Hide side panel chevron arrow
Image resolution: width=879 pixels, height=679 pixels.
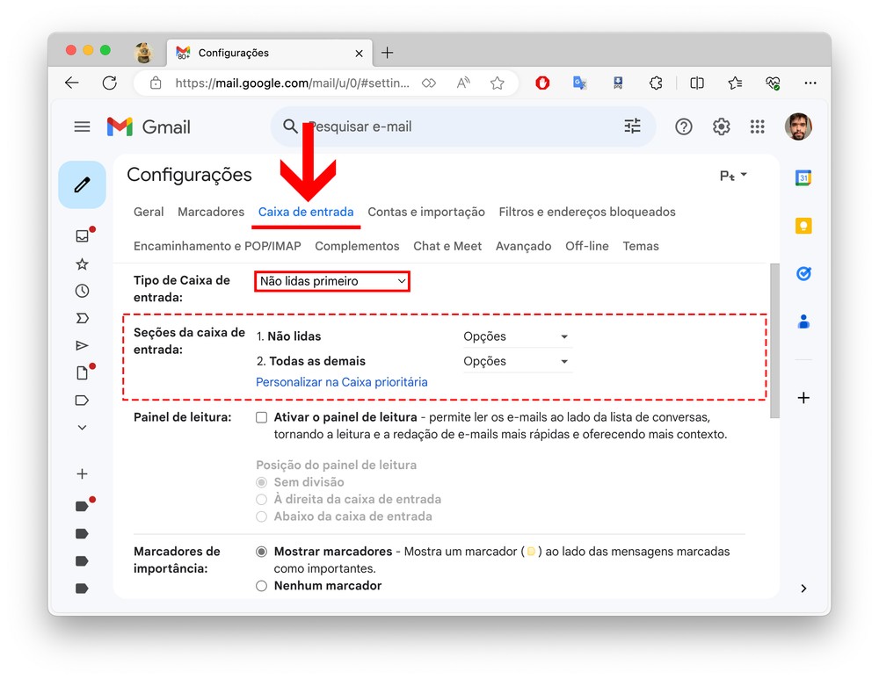(804, 589)
